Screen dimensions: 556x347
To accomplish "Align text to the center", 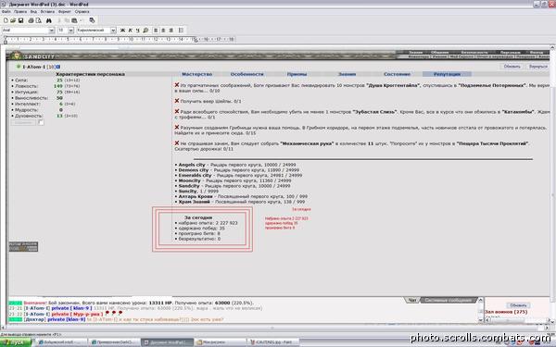I will tap(163, 31).
